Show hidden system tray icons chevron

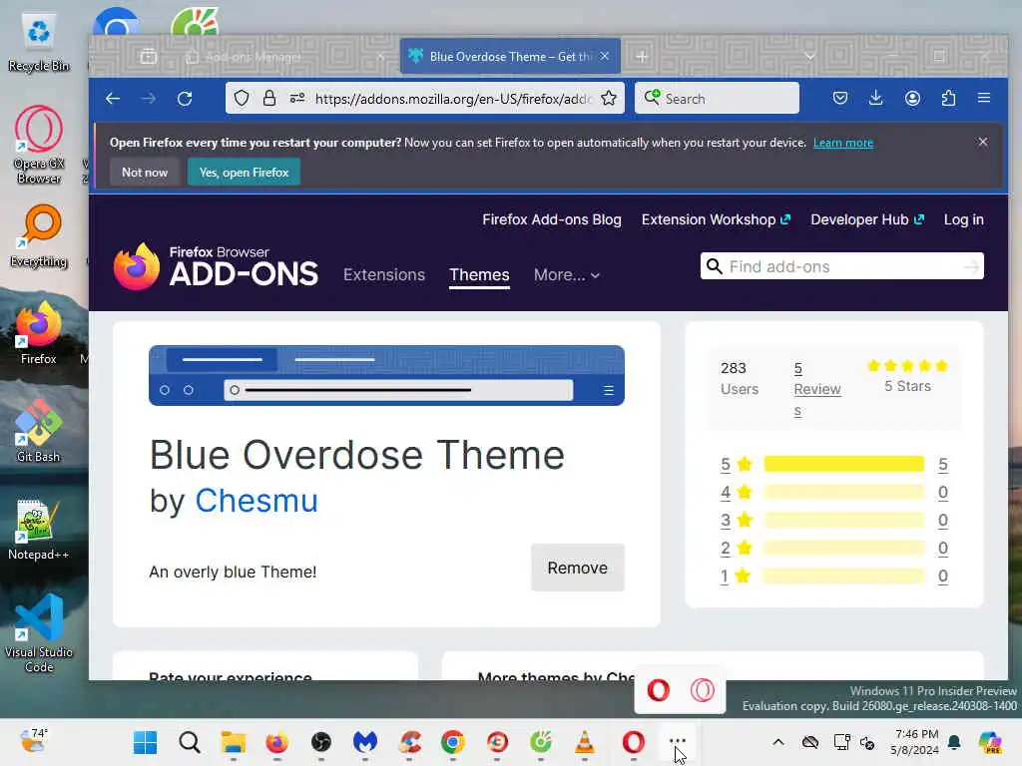778,742
